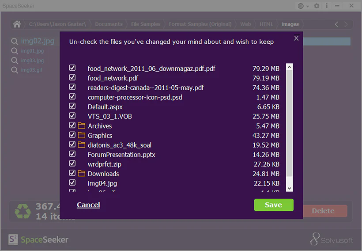Open the settings gear icon

pos(317,6)
